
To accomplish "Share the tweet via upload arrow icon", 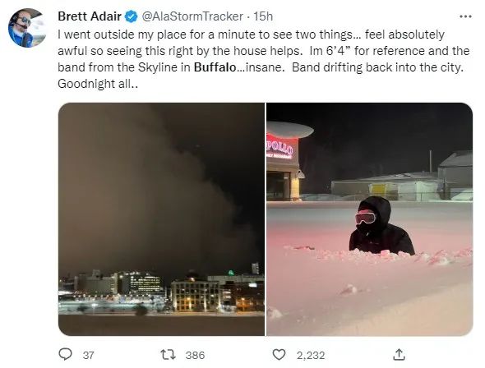I will 399,354.
